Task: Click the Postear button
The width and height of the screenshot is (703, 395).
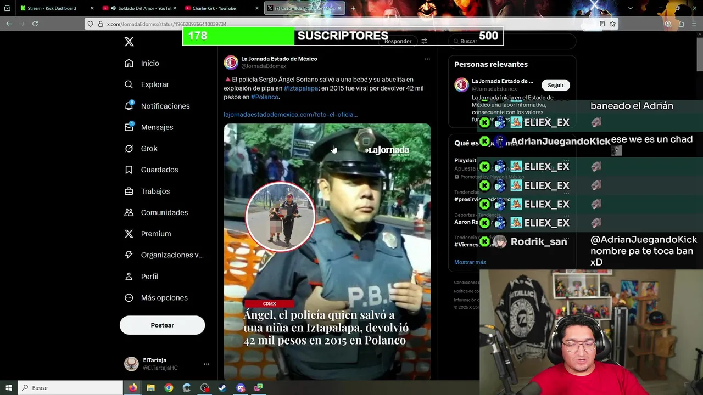Action: point(162,325)
